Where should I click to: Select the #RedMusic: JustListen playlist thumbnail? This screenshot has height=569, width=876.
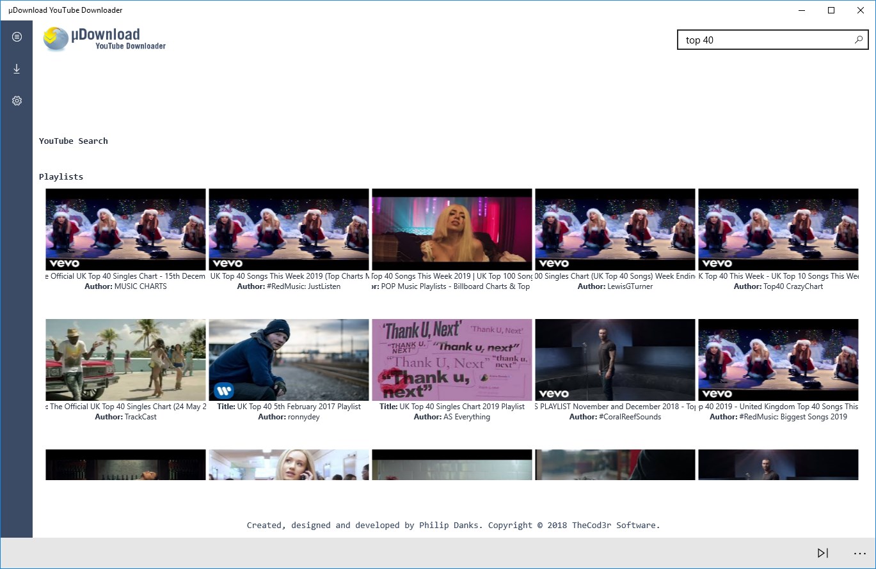289,229
